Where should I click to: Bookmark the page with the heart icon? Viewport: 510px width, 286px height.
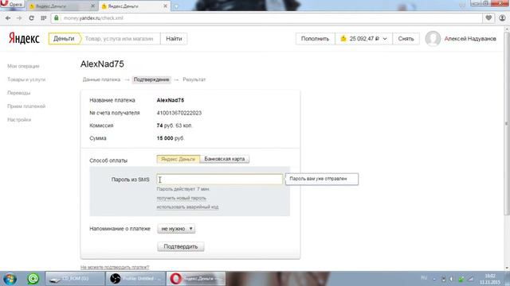(x=488, y=17)
